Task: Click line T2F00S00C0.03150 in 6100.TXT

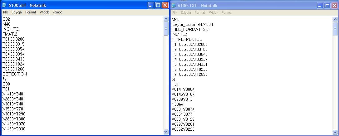Action: click(x=189, y=49)
